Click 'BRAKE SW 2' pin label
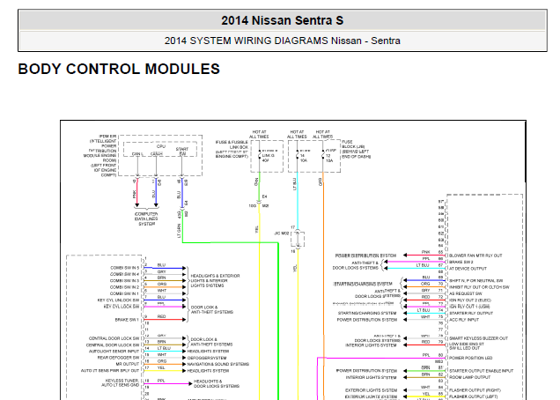The image size is (560, 400). (461, 262)
